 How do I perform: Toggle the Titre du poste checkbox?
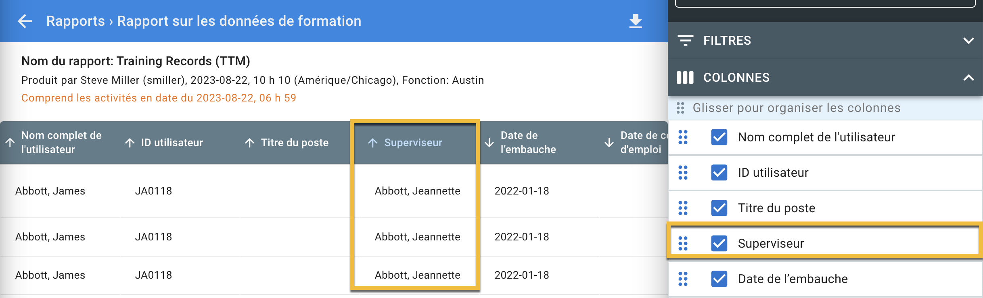coord(719,208)
